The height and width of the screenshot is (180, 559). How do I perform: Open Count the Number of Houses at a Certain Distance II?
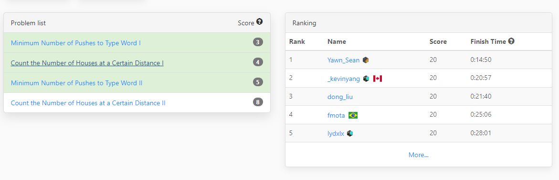(x=88, y=103)
